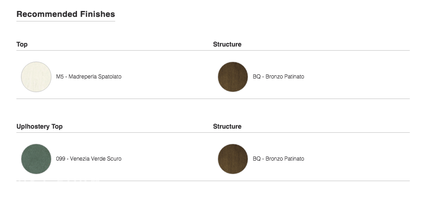Screen dimensions: 428x198
Task: Click 'BQ - Bronzo Patinato' label under Top section
Action: point(278,77)
